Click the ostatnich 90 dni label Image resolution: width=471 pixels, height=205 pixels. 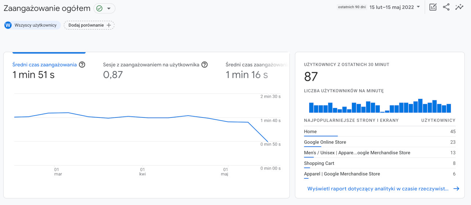pos(352,7)
